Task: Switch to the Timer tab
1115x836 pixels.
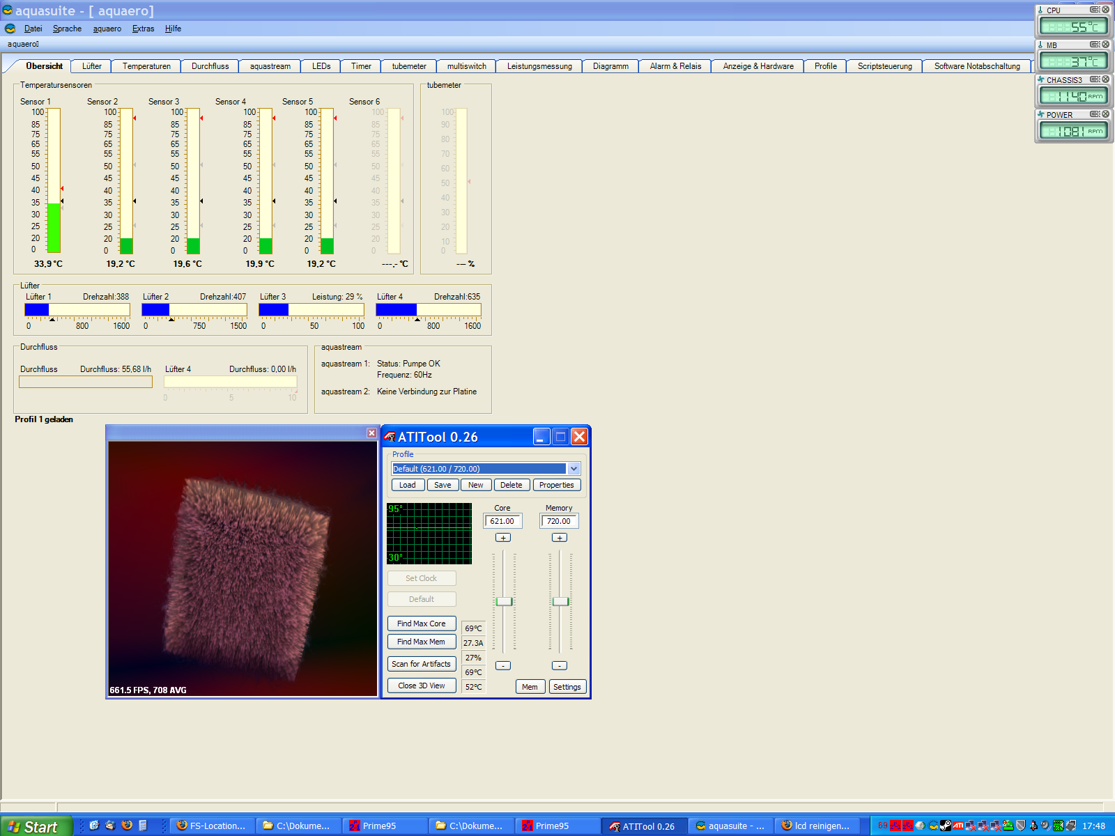Action: [361, 66]
